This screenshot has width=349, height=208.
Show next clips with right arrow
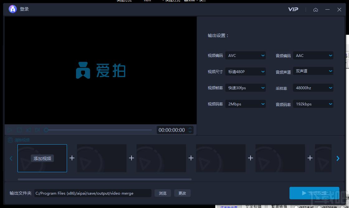coord(338,158)
